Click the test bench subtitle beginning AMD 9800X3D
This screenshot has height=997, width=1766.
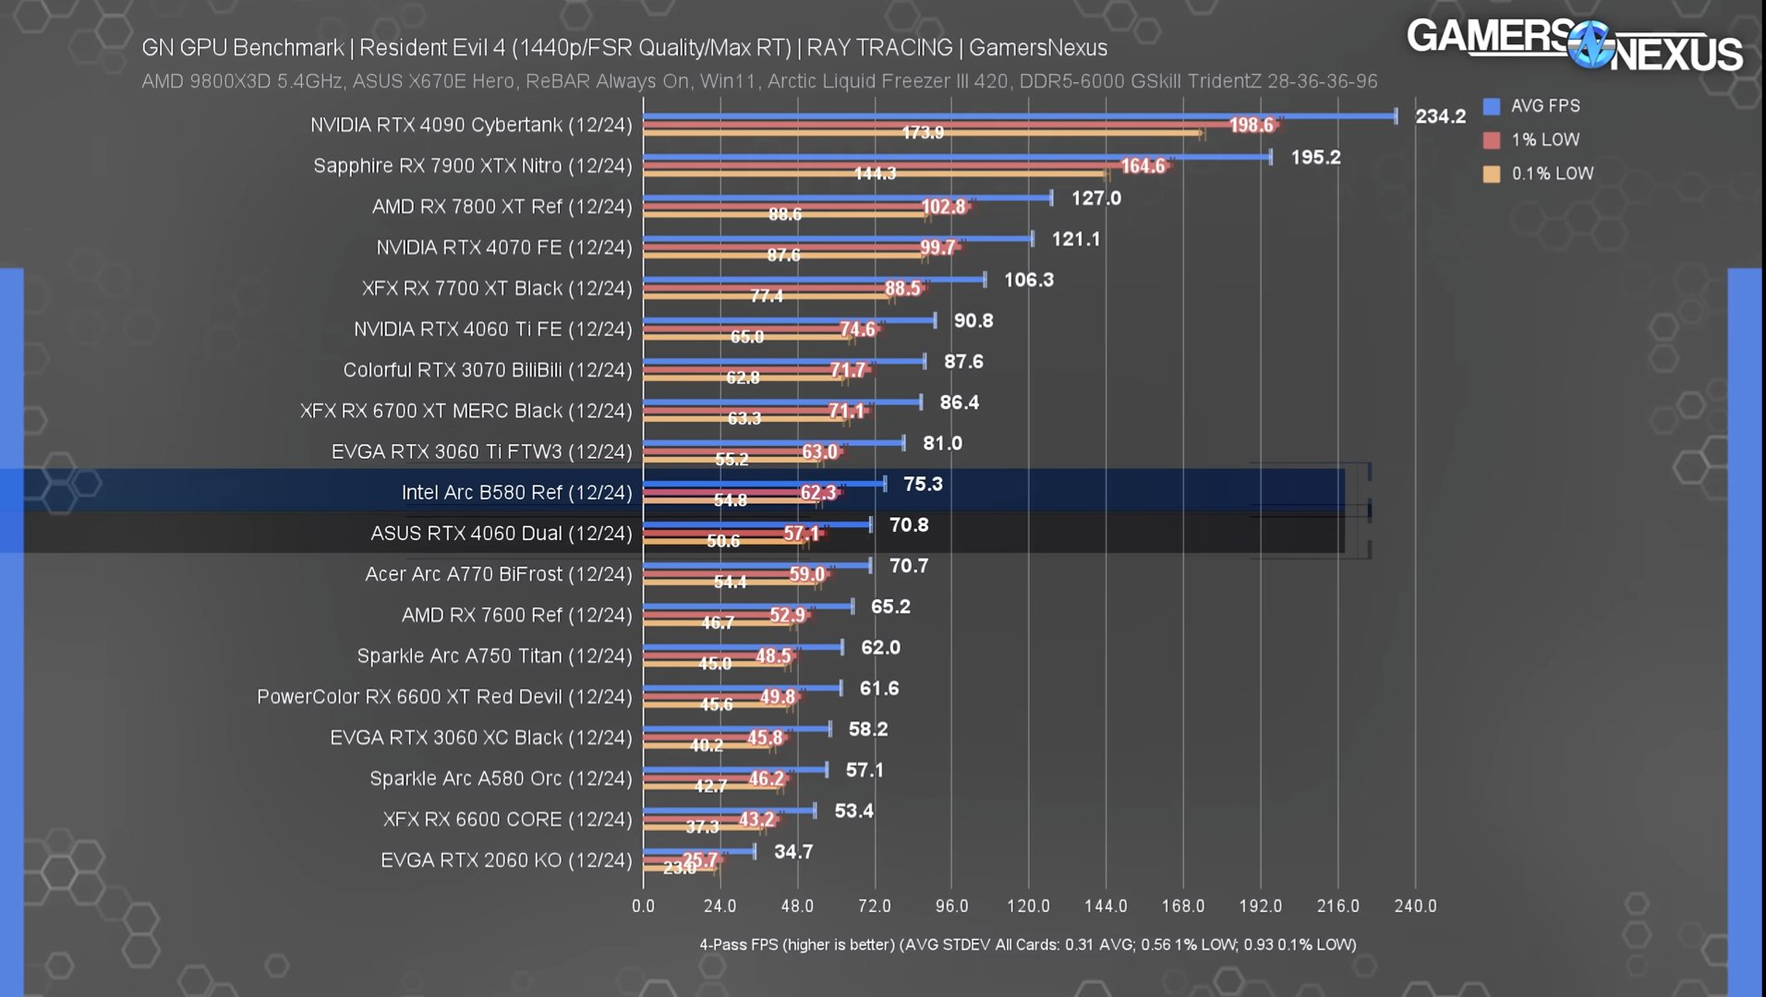tap(759, 81)
